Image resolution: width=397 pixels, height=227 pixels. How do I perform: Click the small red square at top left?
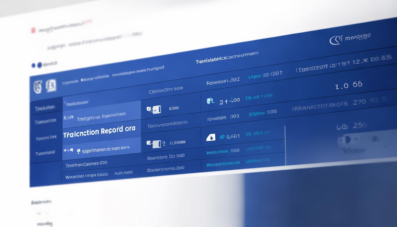[x=33, y=30]
